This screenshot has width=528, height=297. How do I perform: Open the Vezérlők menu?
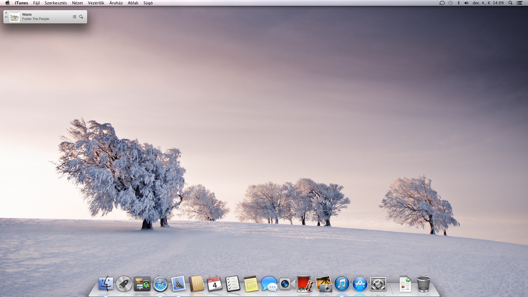tap(96, 3)
